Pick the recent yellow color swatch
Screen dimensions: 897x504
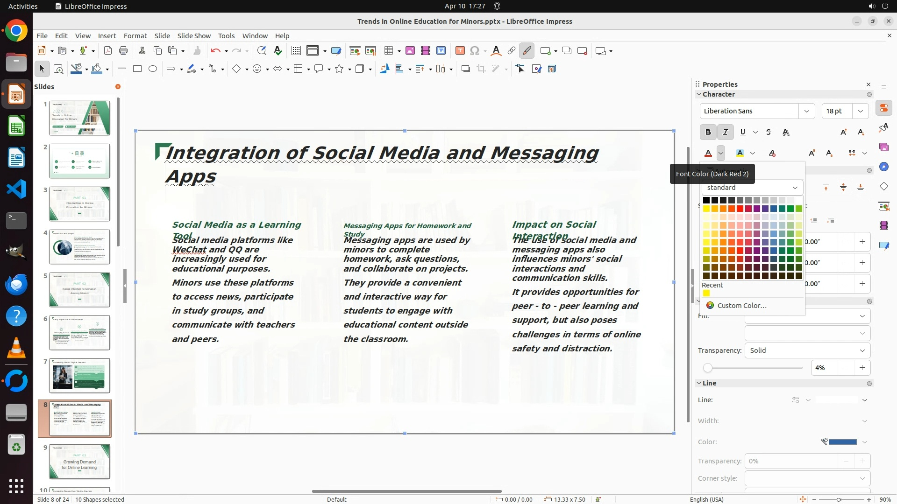point(706,294)
